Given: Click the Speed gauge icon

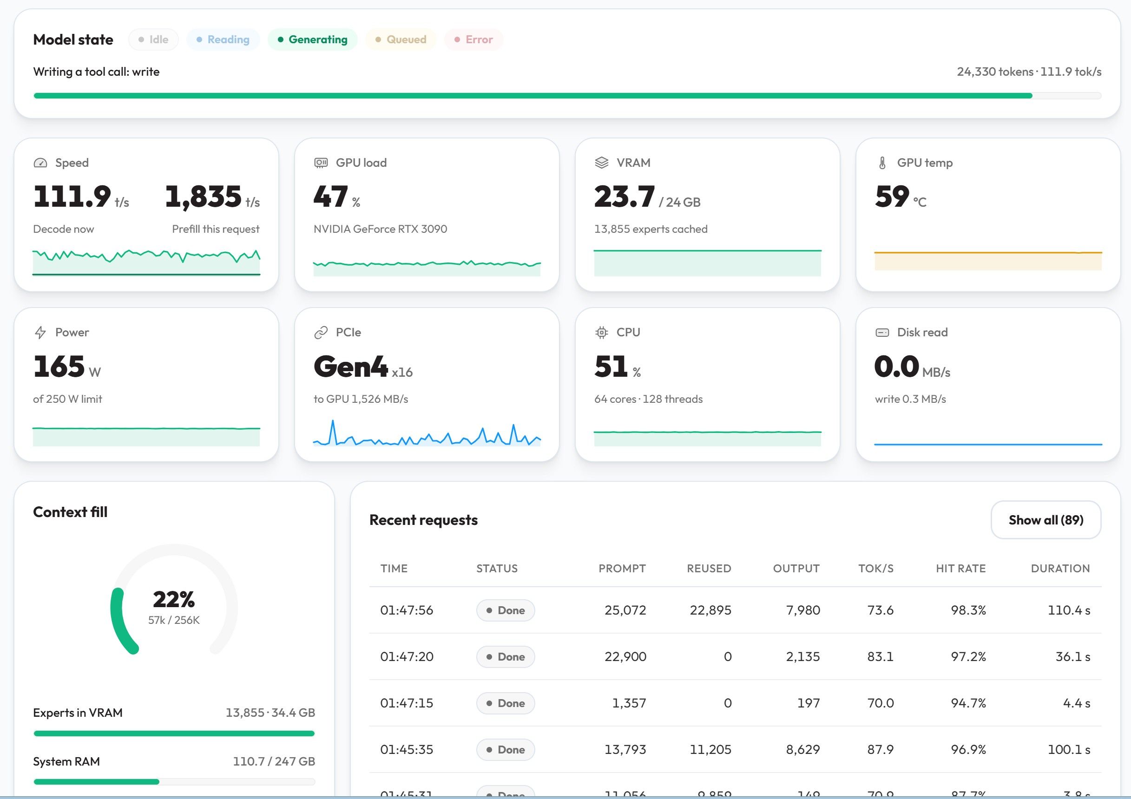Looking at the screenshot, I should point(40,163).
